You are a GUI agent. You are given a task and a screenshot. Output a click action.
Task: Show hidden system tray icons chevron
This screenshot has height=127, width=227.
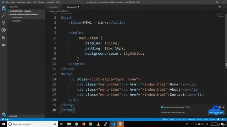click(192, 124)
